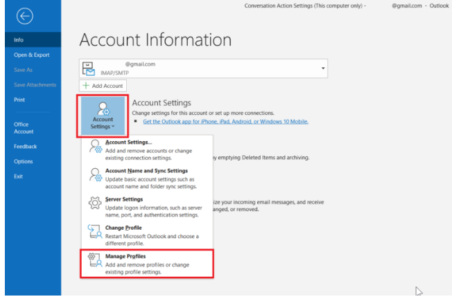The image size is (452, 299).
Task: Open the Print page
Action: [x=19, y=100]
